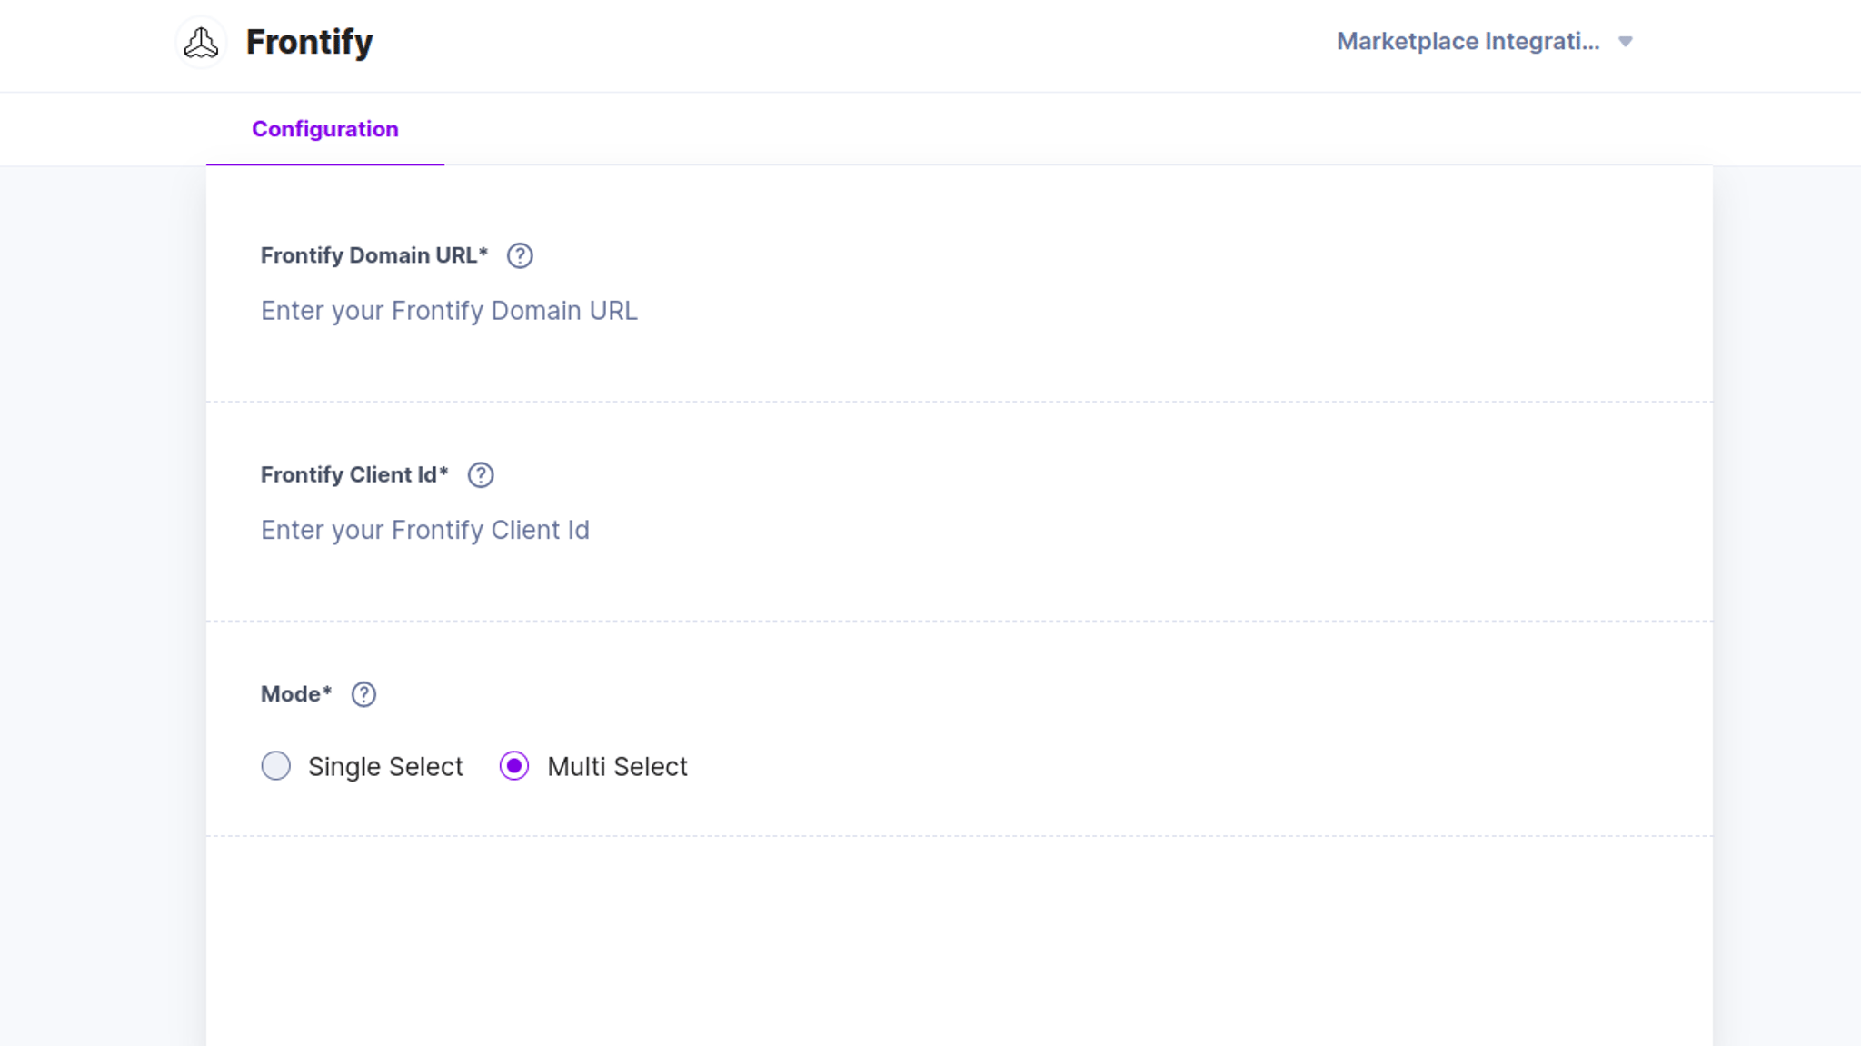1861x1046 pixels.
Task: Choose the Multi Select radio option
Action: point(514,766)
